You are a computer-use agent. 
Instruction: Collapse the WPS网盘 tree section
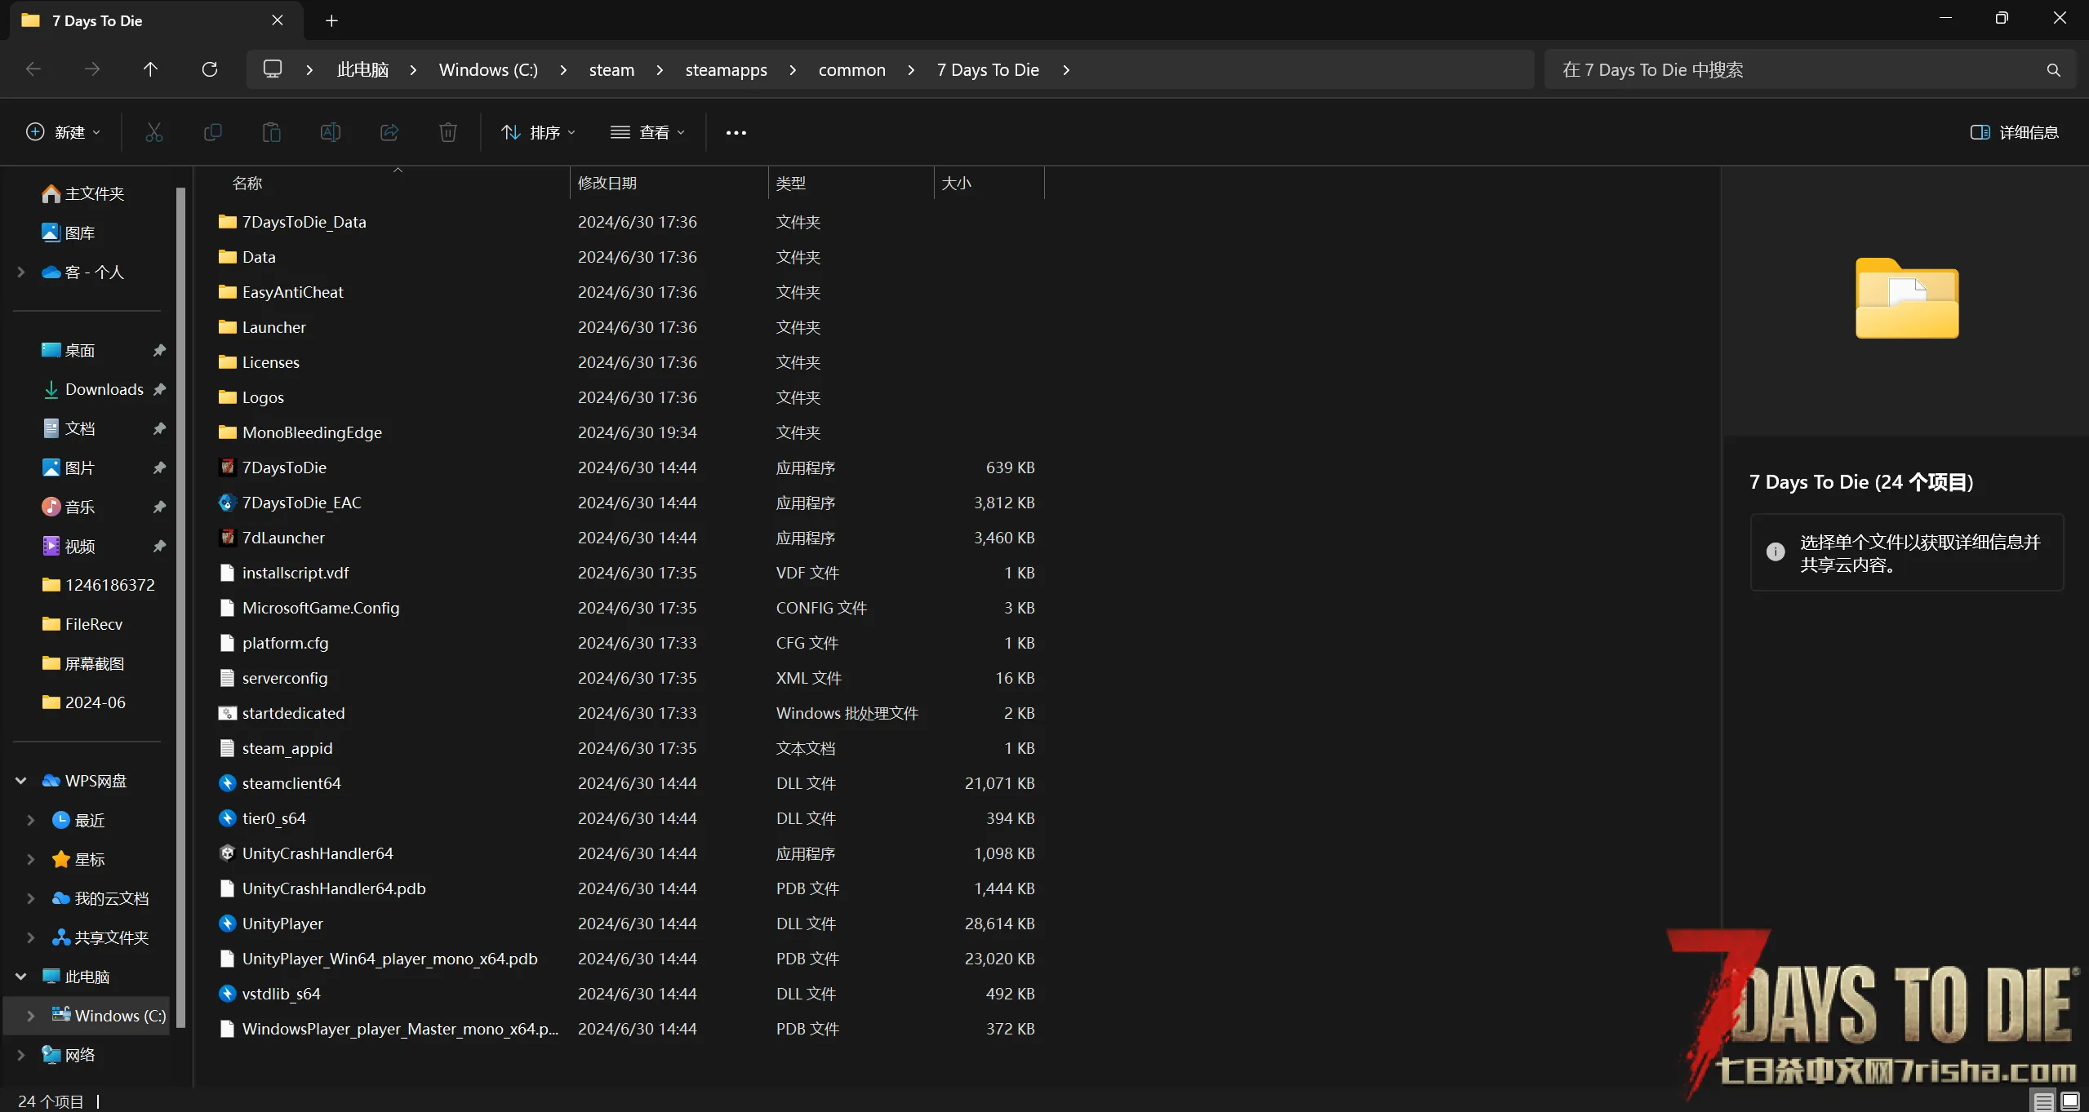click(x=21, y=781)
